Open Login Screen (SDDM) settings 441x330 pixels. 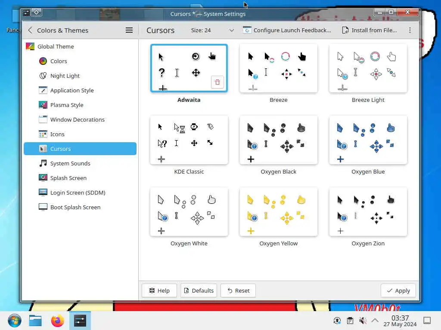point(80,192)
